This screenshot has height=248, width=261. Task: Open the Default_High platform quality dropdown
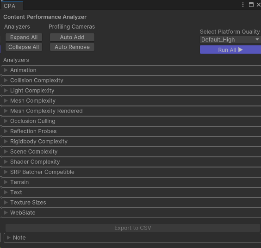(x=230, y=40)
